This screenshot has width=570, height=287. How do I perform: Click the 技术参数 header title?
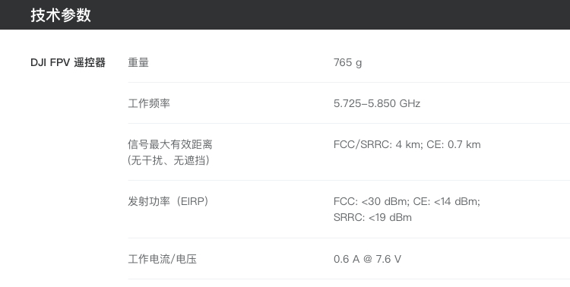61,15
